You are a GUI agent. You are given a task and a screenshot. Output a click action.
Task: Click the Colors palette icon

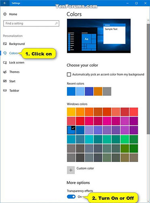pyautogui.click(x=5, y=53)
